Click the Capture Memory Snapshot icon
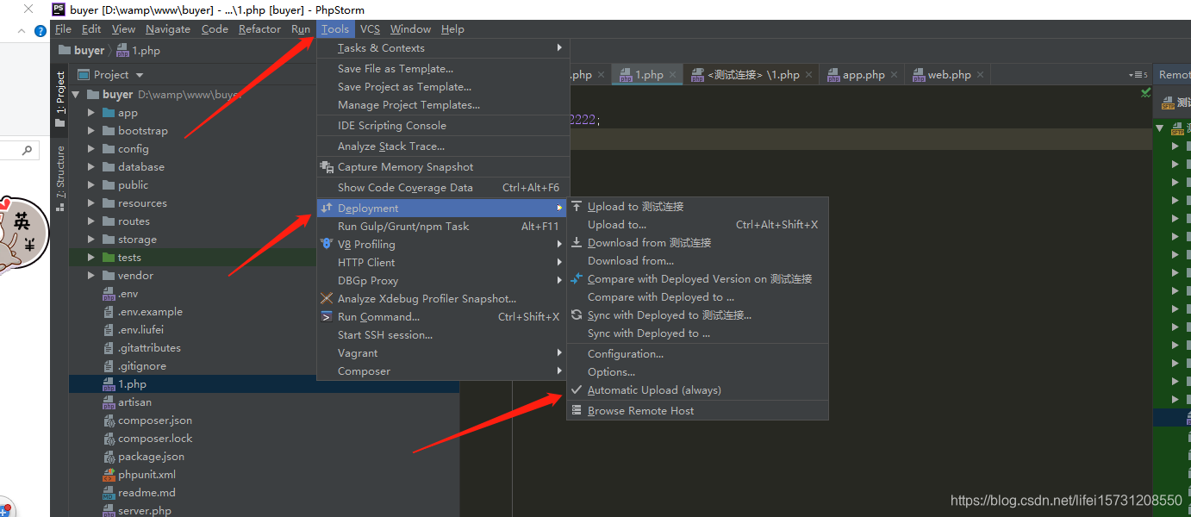 pos(327,166)
